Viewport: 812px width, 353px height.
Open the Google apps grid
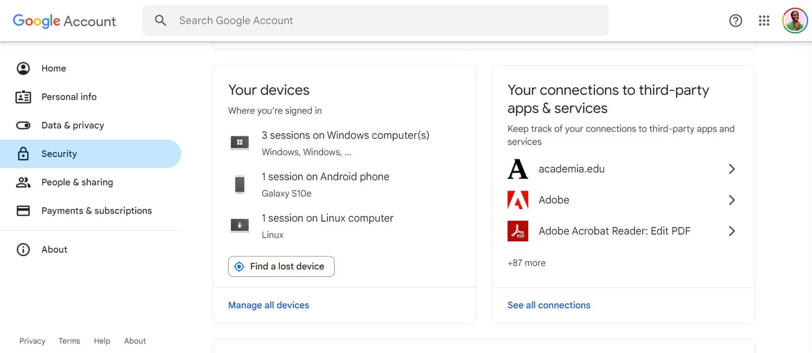click(764, 21)
